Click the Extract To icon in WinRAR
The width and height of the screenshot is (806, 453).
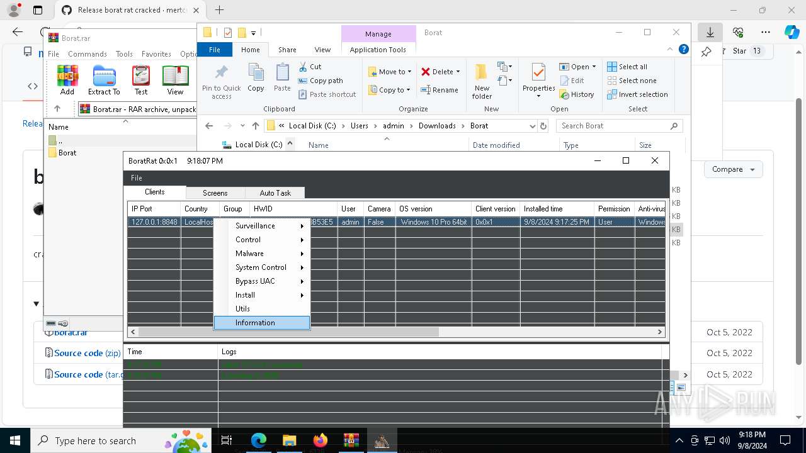(104, 80)
